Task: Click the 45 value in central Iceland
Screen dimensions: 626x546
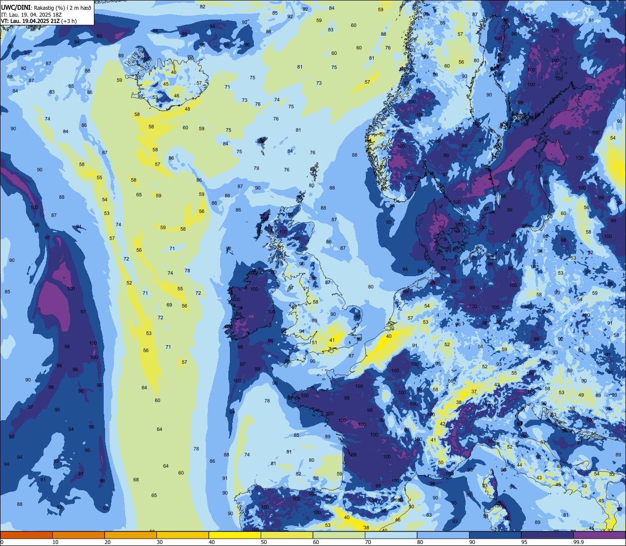Action: tap(166, 84)
